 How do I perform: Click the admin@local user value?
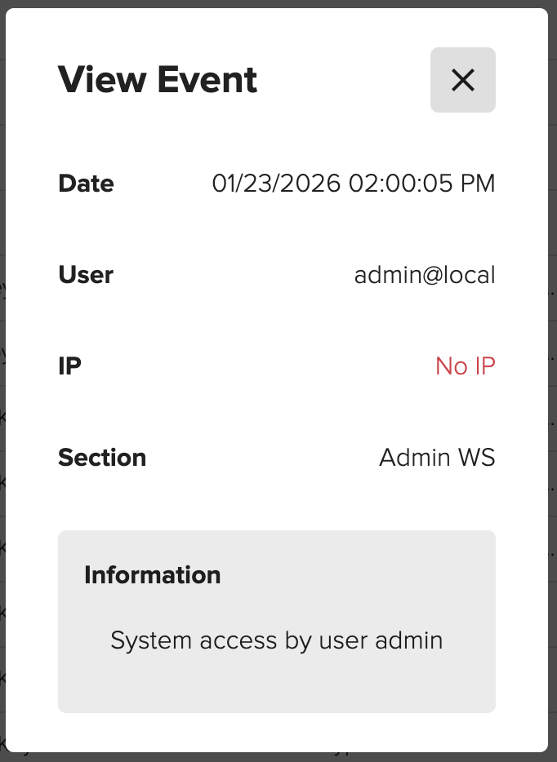(425, 275)
